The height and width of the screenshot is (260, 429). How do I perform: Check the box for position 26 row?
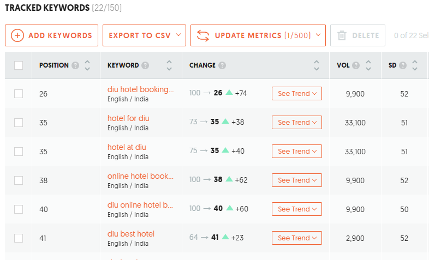coord(19,94)
